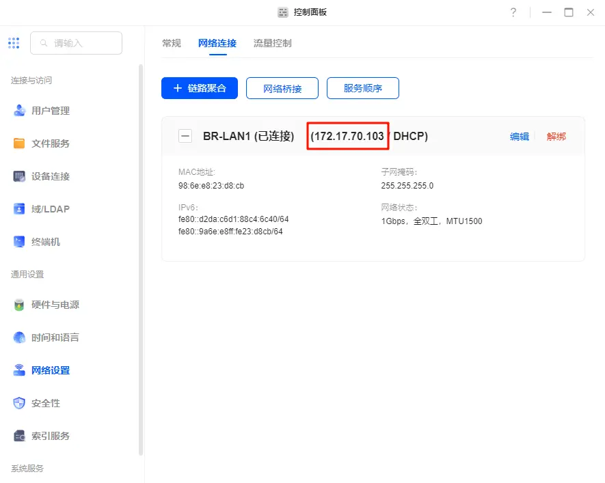Open the 服务顺序 button

pos(362,88)
